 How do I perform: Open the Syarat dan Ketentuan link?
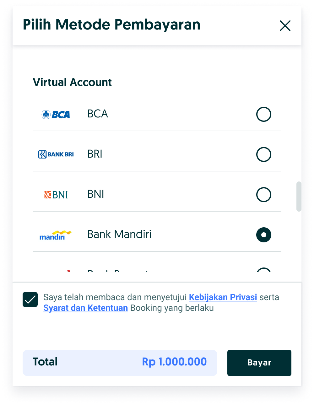(85, 308)
